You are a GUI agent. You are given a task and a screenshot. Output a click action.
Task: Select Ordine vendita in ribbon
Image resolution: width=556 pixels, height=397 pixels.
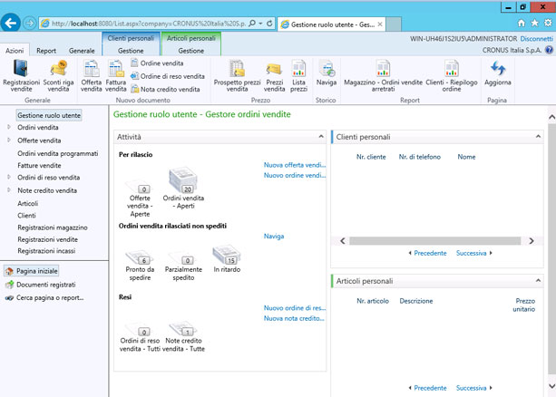pos(157,63)
